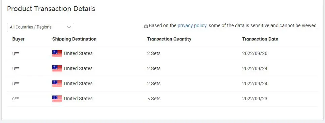Click the 5 Sets quantity cell
Image resolution: width=325 pixels, height=123 pixels.
(x=154, y=99)
